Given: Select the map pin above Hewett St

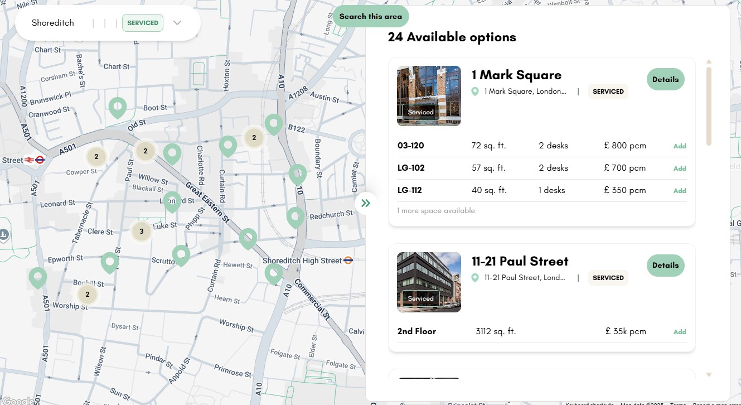Looking at the screenshot, I should pyautogui.click(x=248, y=239).
